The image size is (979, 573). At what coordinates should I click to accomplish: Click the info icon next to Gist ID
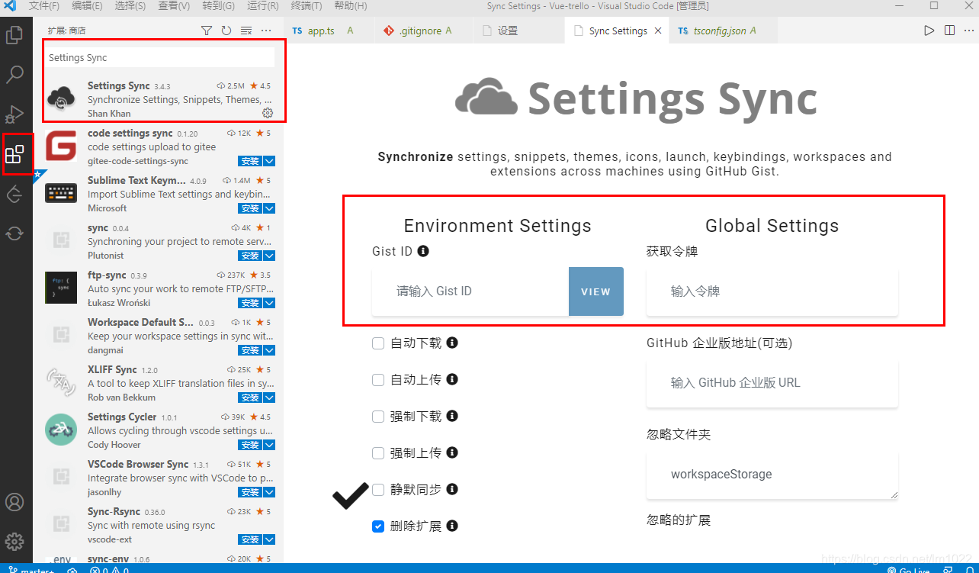coord(423,251)
